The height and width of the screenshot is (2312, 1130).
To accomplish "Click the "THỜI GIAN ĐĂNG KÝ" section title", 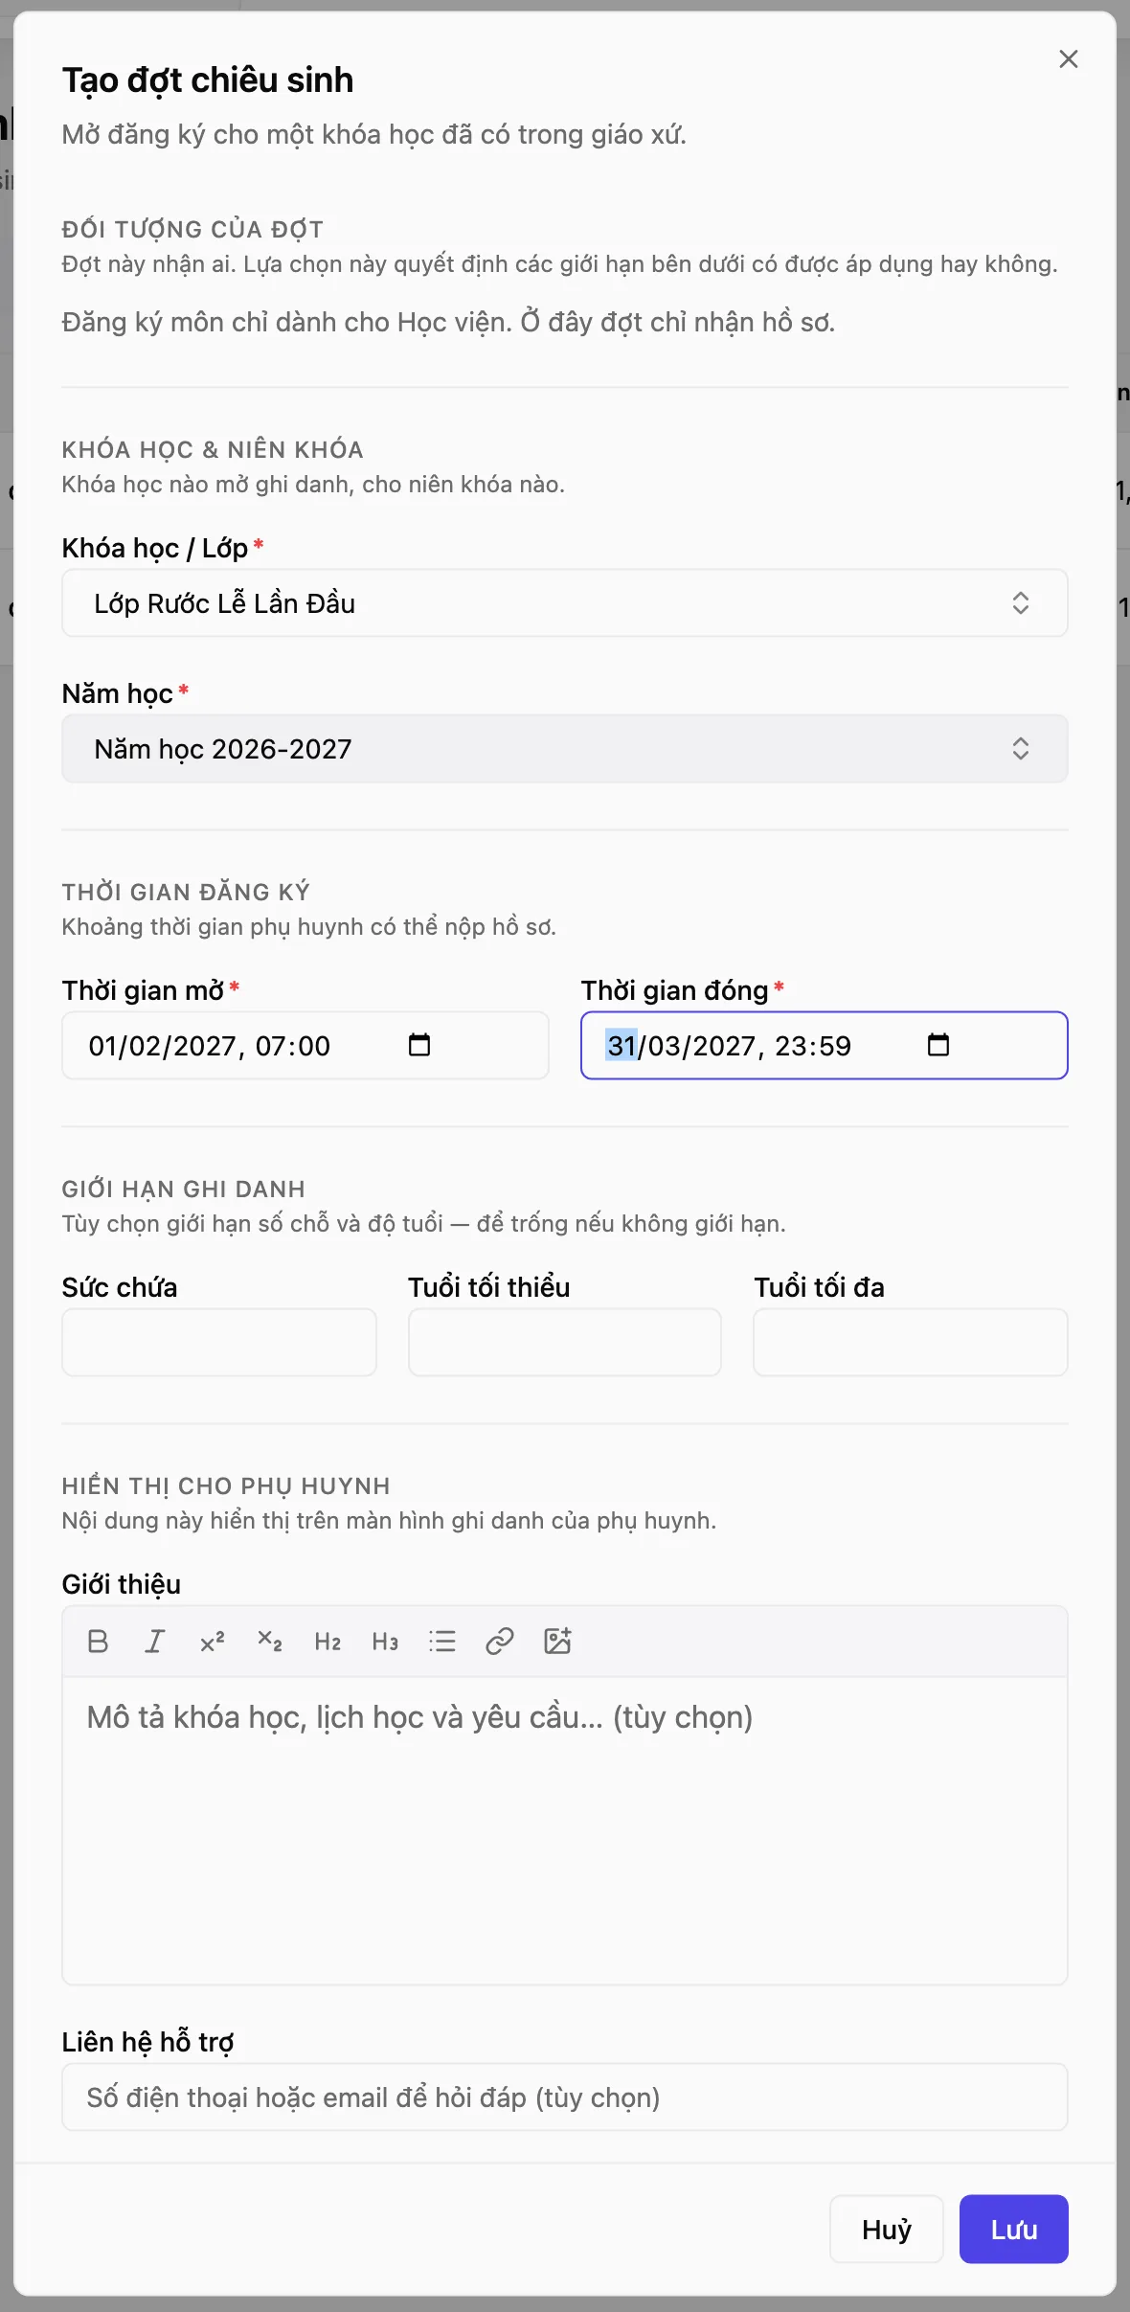I will click(x=186, y=893).
